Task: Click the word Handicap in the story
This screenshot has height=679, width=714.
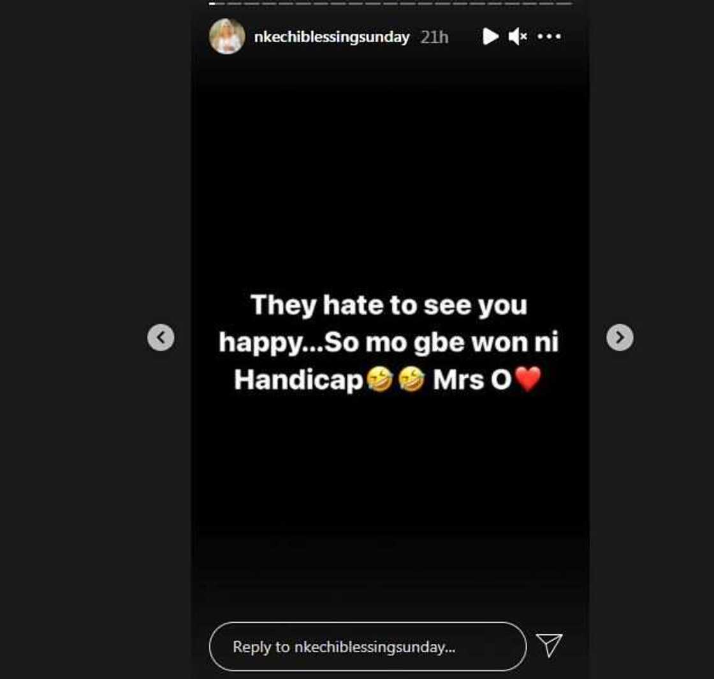Action: (299, 380)
